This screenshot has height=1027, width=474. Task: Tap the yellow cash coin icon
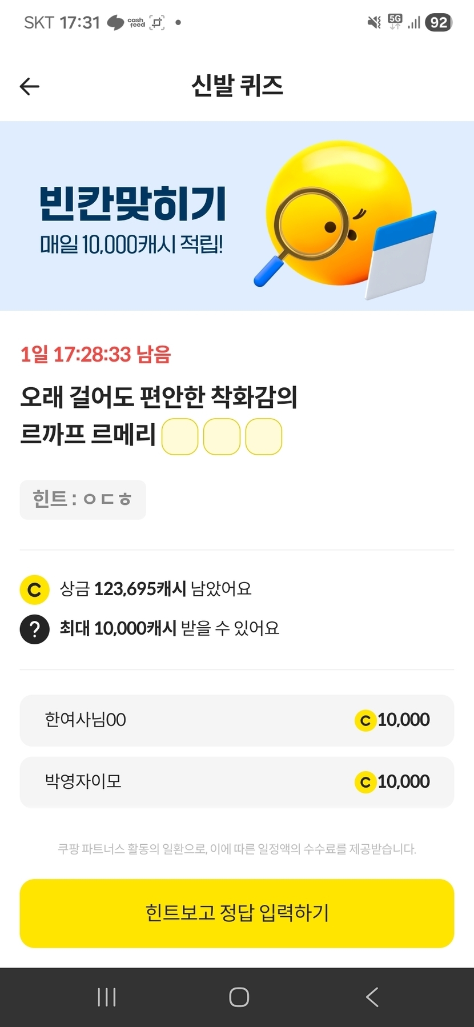pyautogui.click(x=34, y=589)
